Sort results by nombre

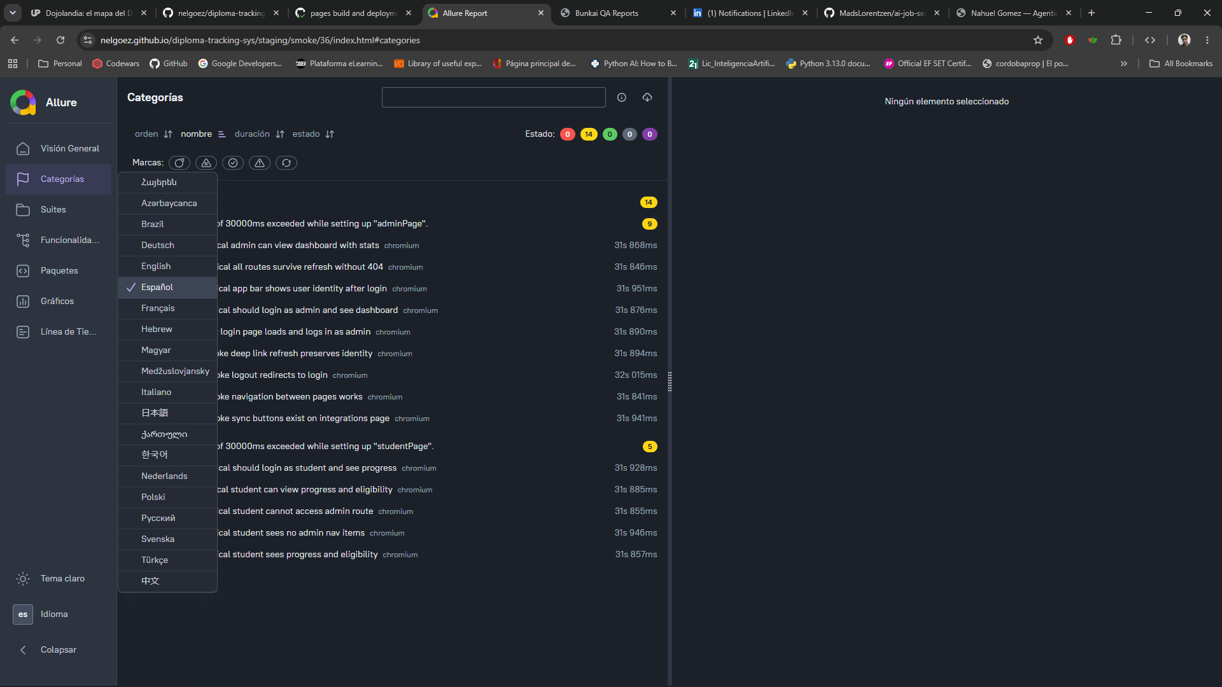(x=203, y=134)
